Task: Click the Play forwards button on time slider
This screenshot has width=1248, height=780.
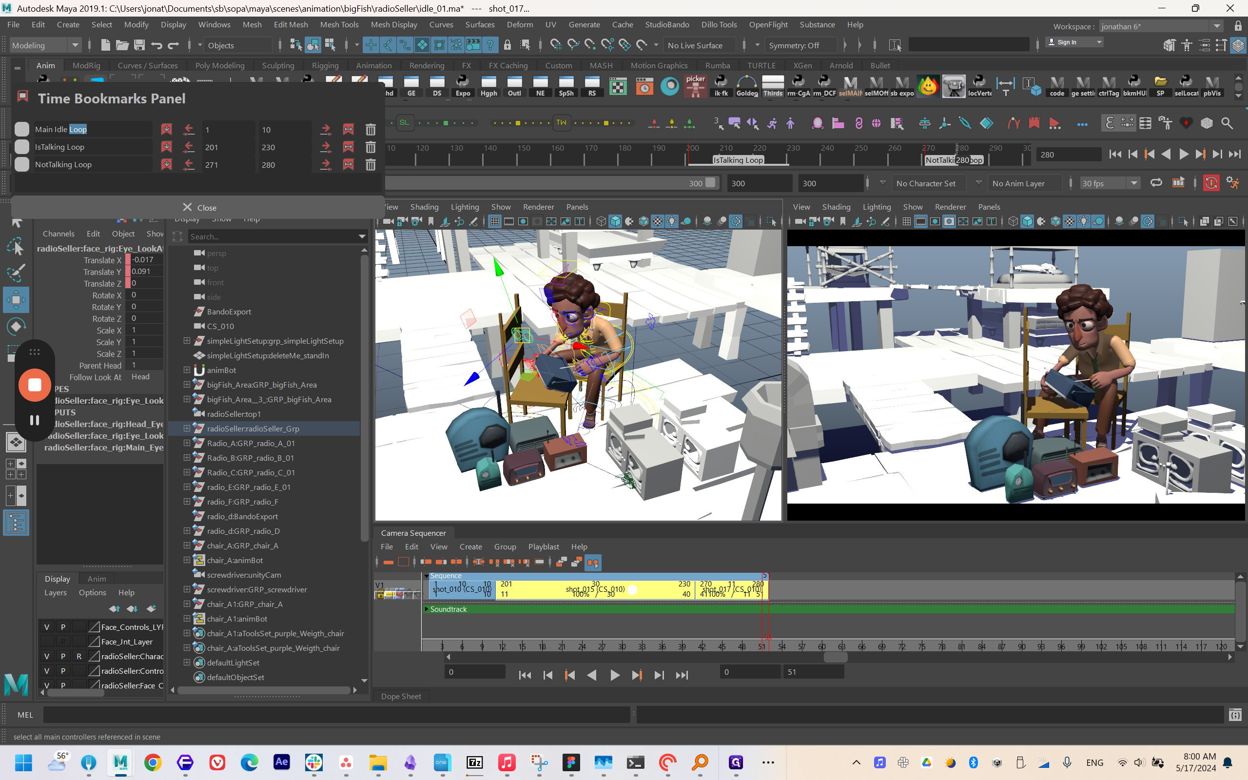Action: coord(1184,154)
